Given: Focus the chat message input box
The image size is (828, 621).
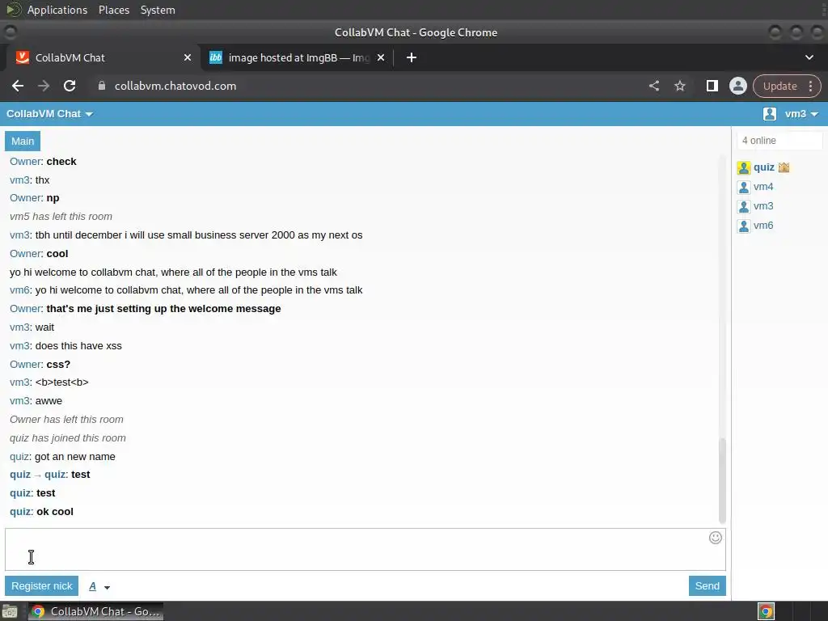Looking at the screenshot, I should (365, 549).
